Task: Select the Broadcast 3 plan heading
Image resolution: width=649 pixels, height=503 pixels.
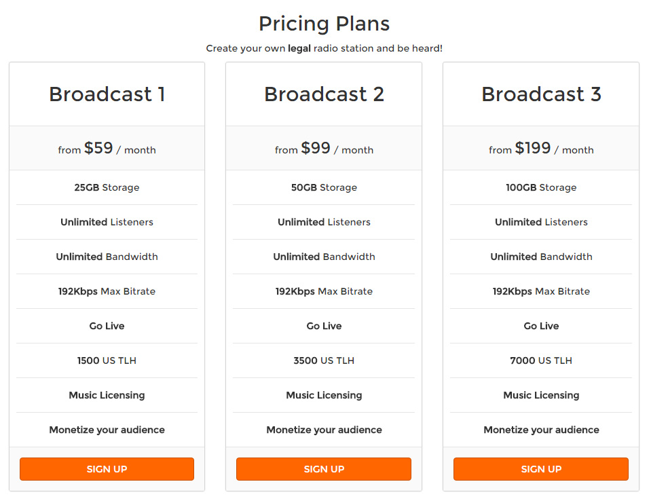Action: 541,94
